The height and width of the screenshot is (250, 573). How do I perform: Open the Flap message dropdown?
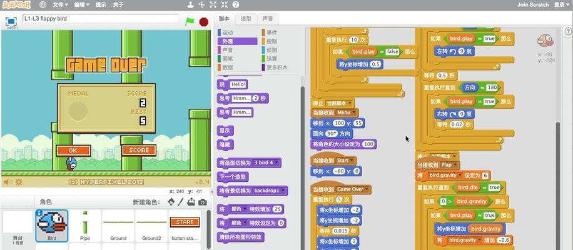click(450, 164)
